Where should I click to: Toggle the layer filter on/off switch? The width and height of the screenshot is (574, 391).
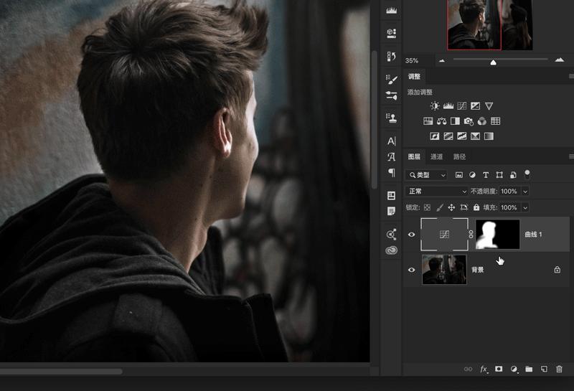pos(527,174)
